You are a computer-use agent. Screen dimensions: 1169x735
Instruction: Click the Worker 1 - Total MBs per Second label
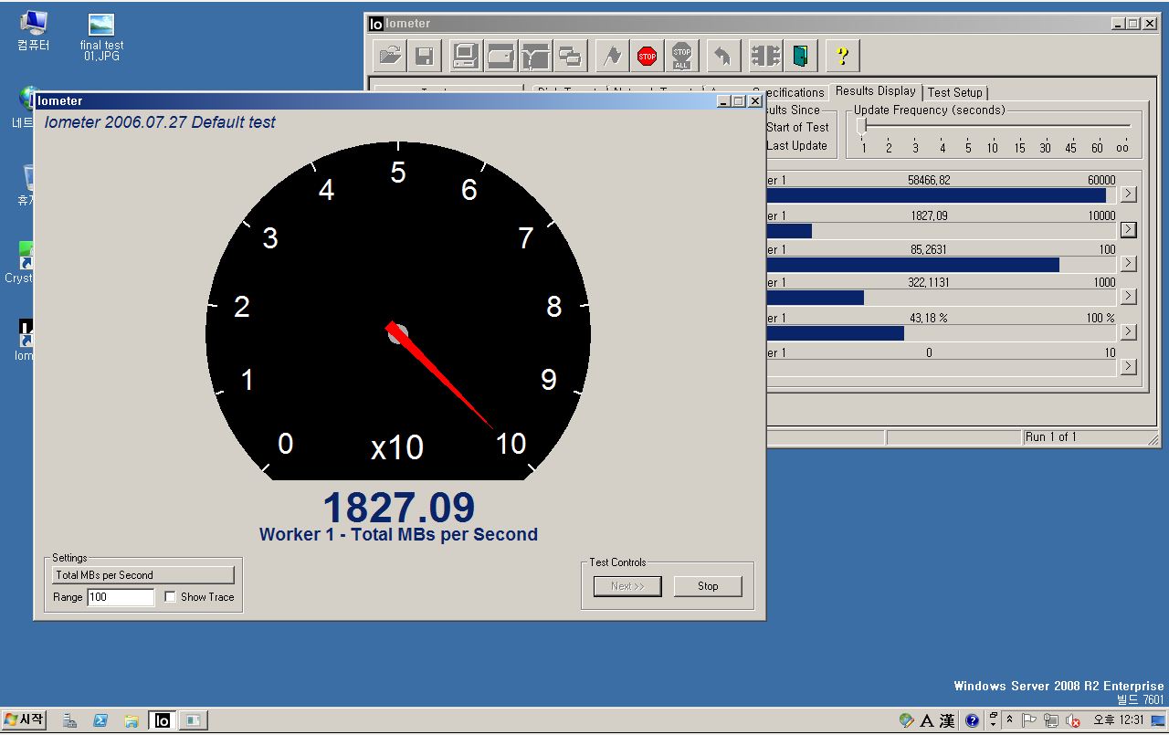[398, 535]
